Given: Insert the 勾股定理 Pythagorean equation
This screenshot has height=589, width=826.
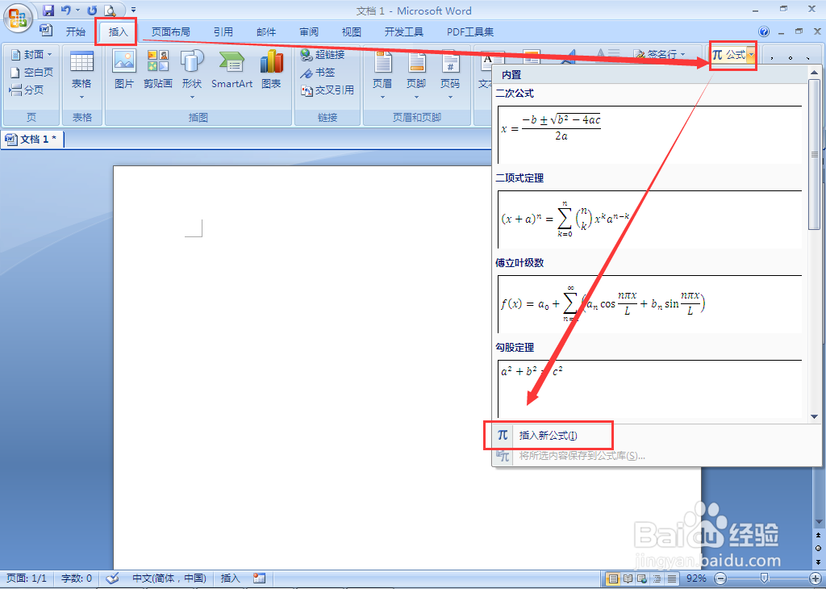Looking at the screenshot, I should click(x=650, y=389).
